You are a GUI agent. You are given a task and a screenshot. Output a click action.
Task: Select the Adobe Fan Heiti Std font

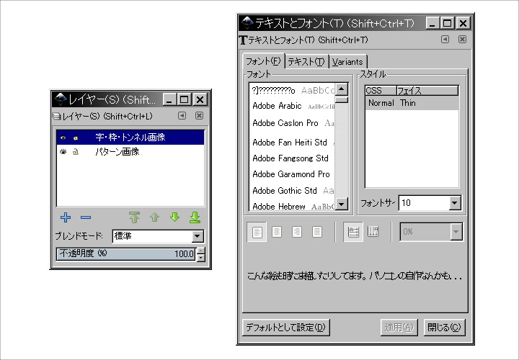coord(292,143)
